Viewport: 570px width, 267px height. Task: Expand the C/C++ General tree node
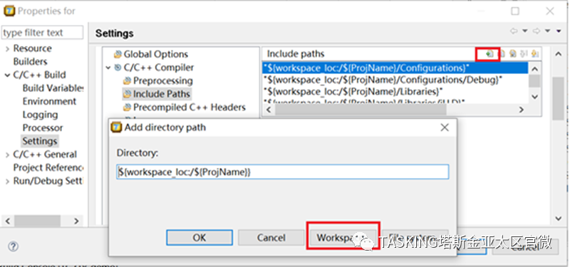pos(7,155)
